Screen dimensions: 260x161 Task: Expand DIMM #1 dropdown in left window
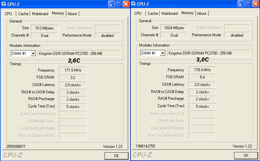coord(33,54)
